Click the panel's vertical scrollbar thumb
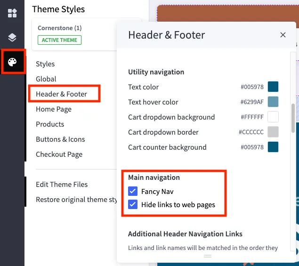Screen dimensions: 299x266 coord(293,118)
